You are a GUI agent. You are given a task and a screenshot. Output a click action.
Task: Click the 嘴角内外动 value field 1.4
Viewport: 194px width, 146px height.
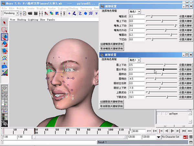click(x=137, y=30)
